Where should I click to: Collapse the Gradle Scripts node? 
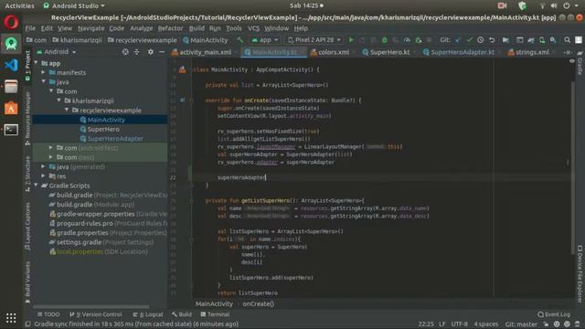(x=37, y=186)
